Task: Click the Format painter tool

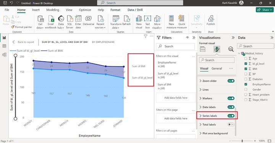Action: coord(21,27)
